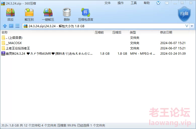Image resolution: width=196 pixels, height=129 pixels.
Task: Click the 2024-03-24 01:39 date cell
Action: pos(173,53)
